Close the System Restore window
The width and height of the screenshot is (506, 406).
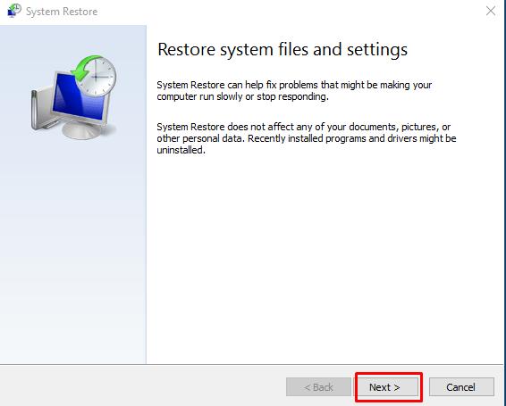[x=491, y=11]
